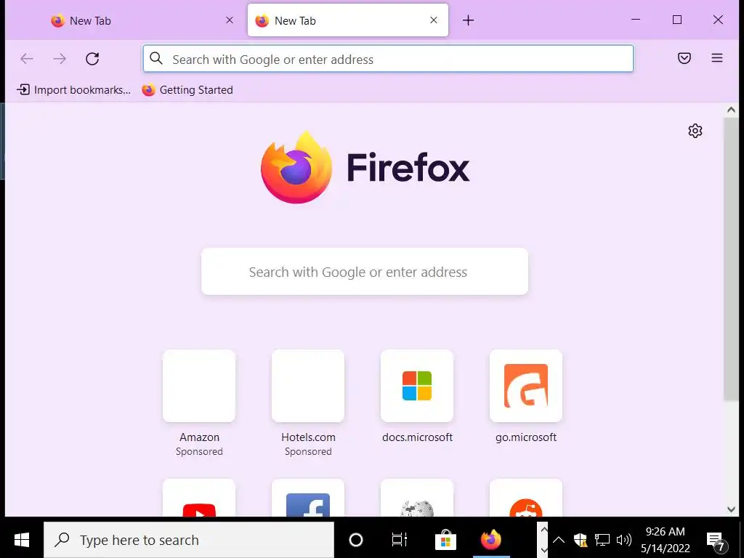744x558 pixels.
Task: Open the Reddit shortcut tile
Action: click(x=526, y=498)
